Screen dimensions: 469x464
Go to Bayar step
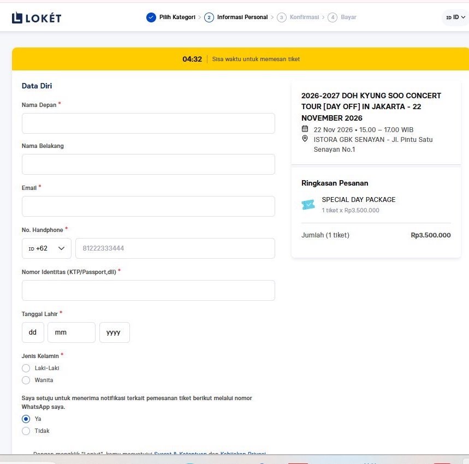click(x=348, y=17)
